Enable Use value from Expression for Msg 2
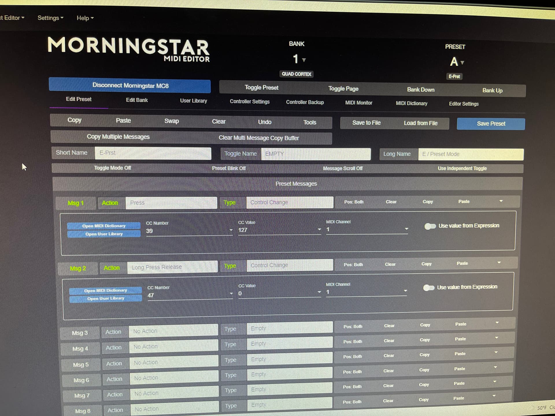The height and width of the screenshot is (416, 555). tap(429, 288)
